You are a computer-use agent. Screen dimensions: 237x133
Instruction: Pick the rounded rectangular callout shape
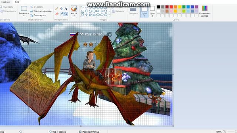(x=98, y=15)
